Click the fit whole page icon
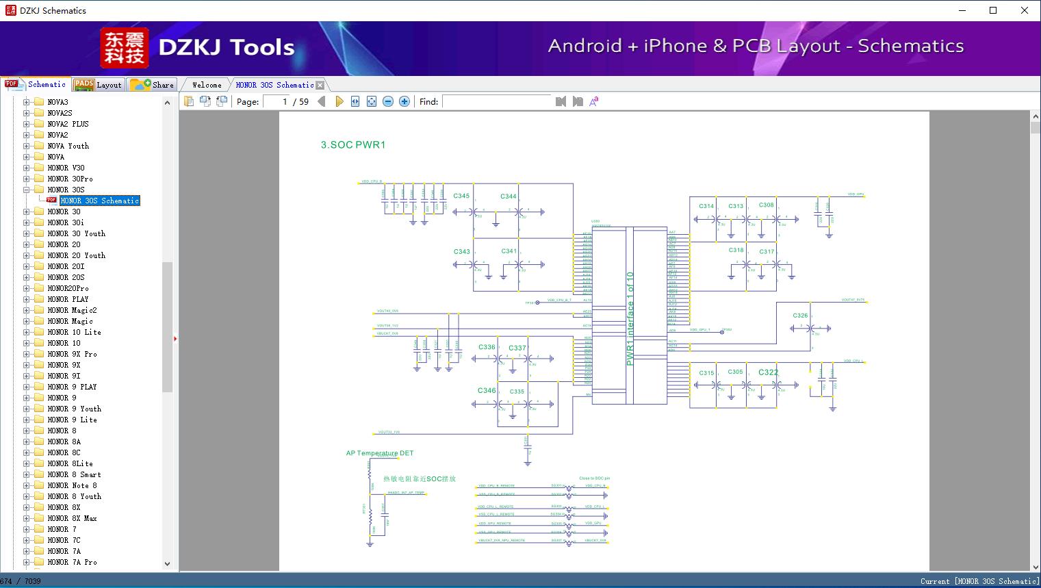The height and width of the screenshot is (588, 1041). (372, 101)
